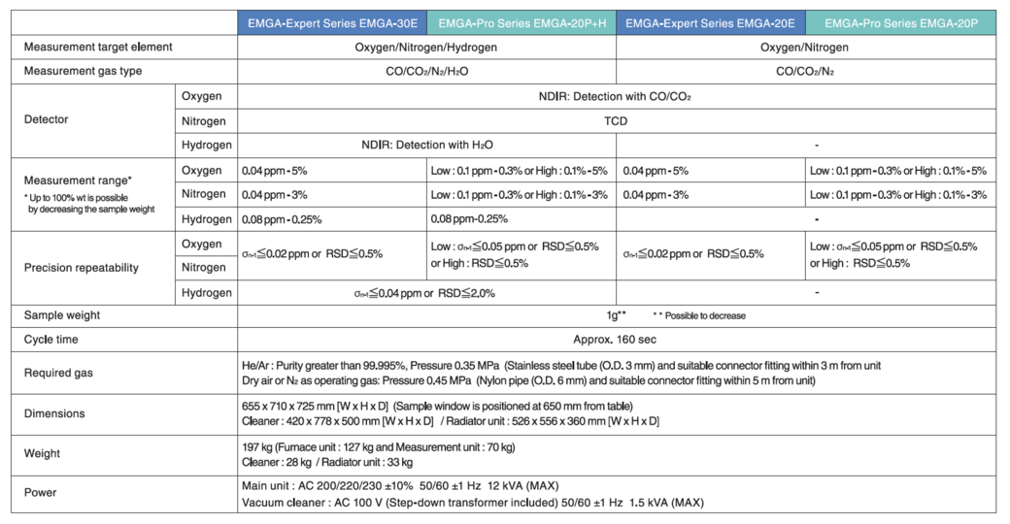The height and width of the screenshot is (524, 1010).
Task: Click the 'Measurement range*' row label
Action: [78, 180]
